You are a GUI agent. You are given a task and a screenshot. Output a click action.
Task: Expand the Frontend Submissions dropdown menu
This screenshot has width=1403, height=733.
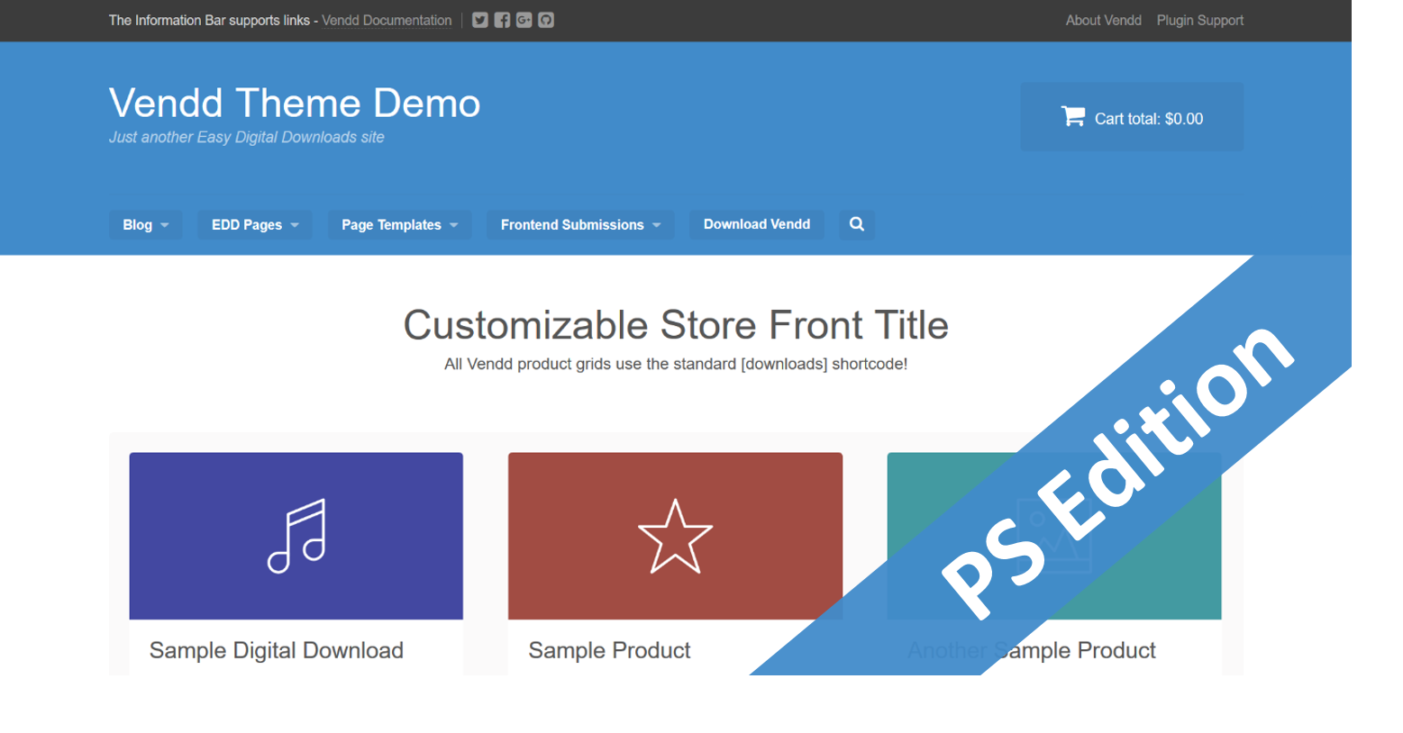pos(581,225)
